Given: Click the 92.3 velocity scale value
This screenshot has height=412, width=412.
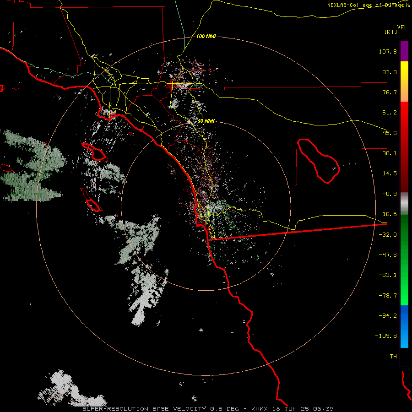Looking at the screenshot, I should [x=390, y=72].
